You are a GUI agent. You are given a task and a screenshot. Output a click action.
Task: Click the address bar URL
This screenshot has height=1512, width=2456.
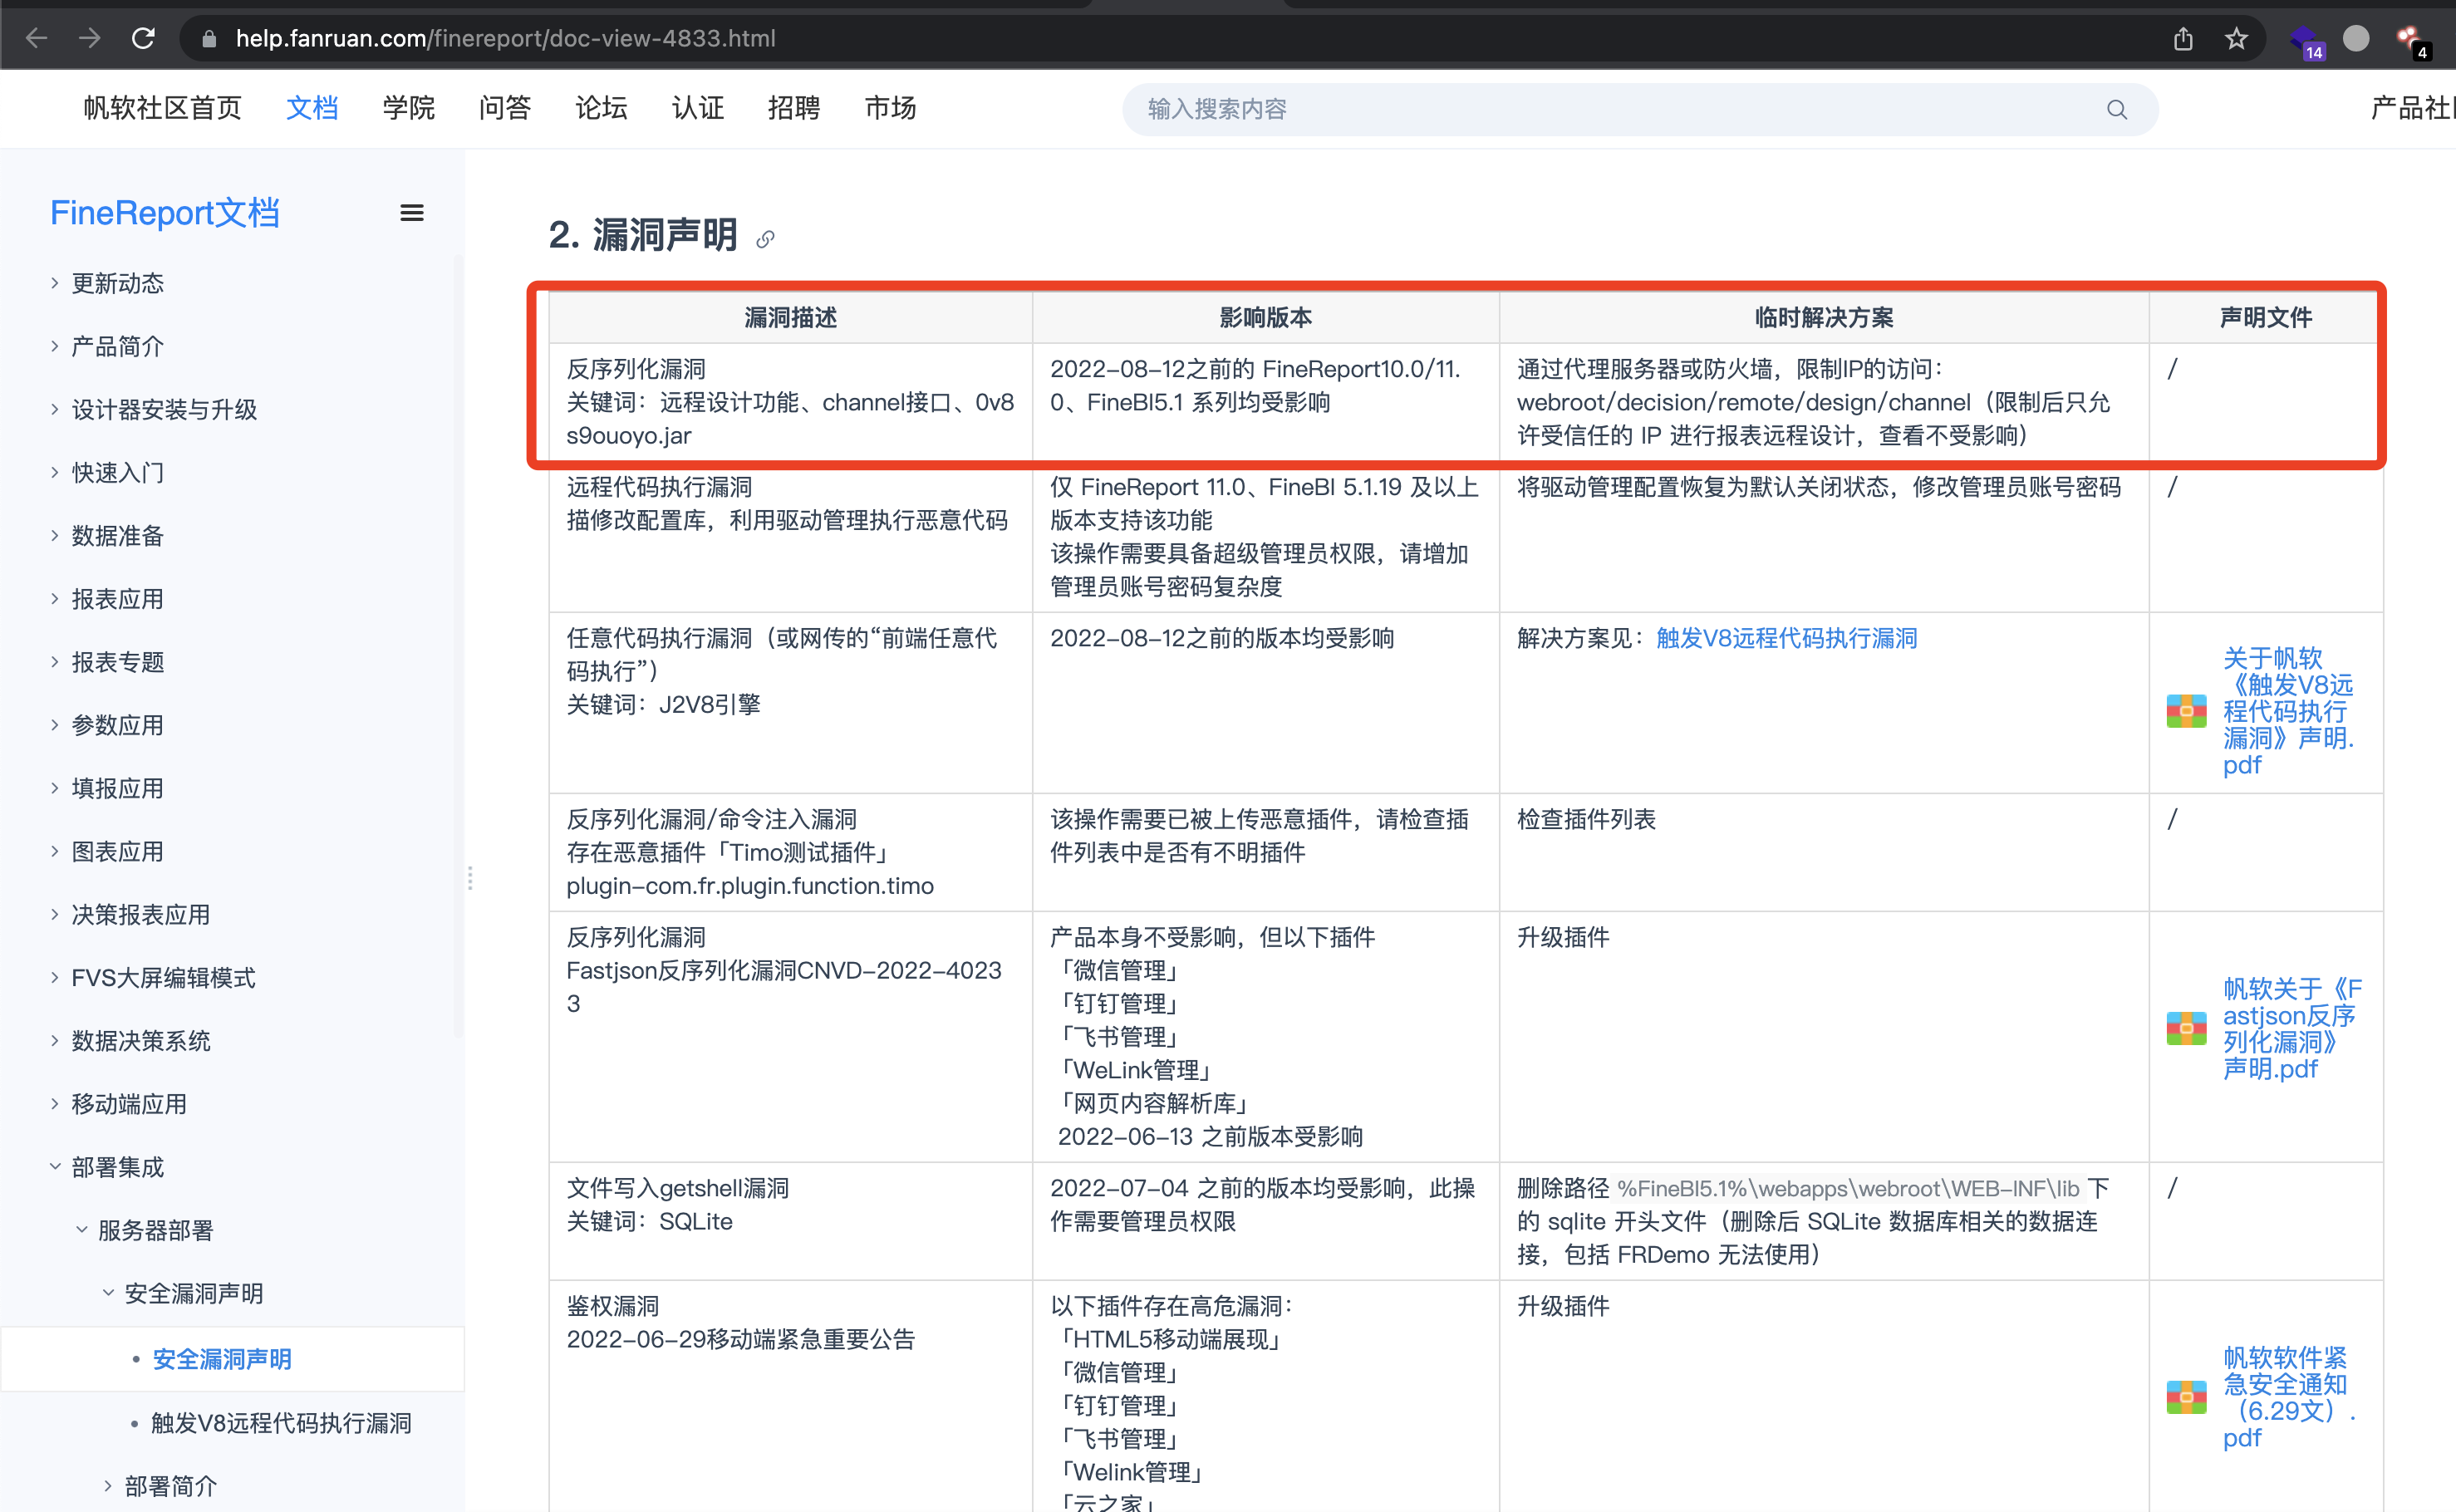click(505, 39)
